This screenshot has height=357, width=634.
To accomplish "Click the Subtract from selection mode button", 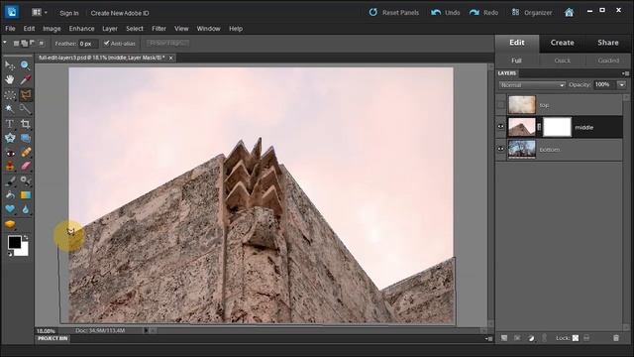I will click(33, 44).
